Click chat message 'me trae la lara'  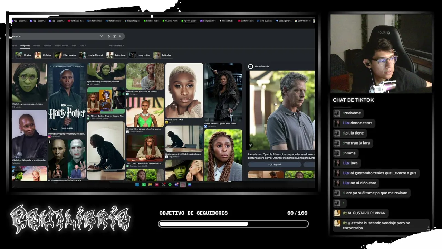(357, 143)
